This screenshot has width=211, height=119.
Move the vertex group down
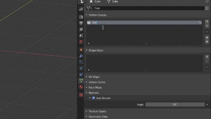207,42
